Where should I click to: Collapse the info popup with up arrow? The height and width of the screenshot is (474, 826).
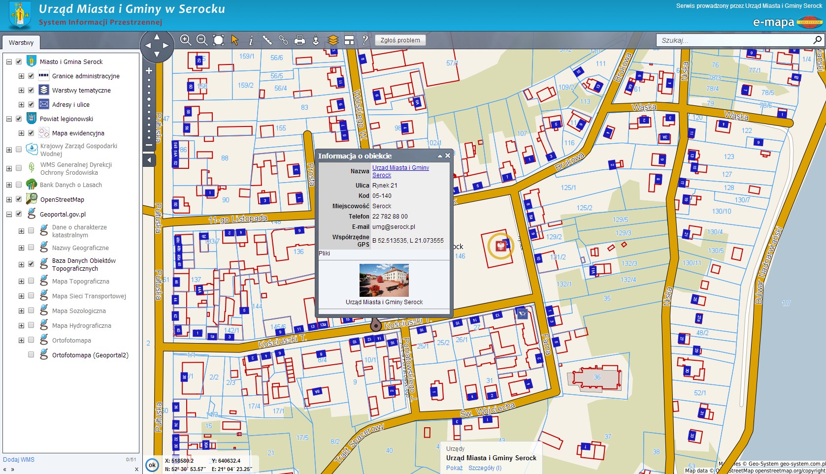click(440, 156)
